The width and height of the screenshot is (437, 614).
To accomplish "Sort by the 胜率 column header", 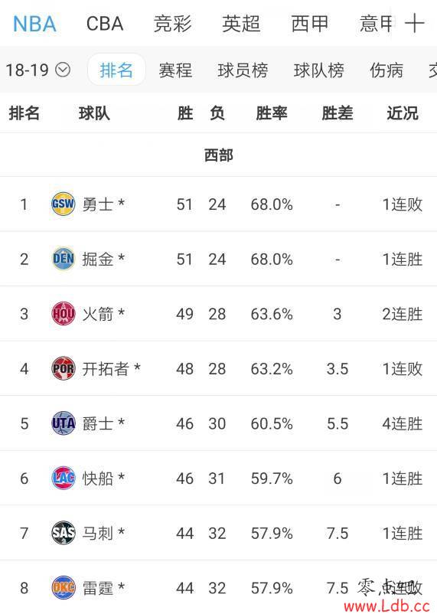I will [272, 113].
